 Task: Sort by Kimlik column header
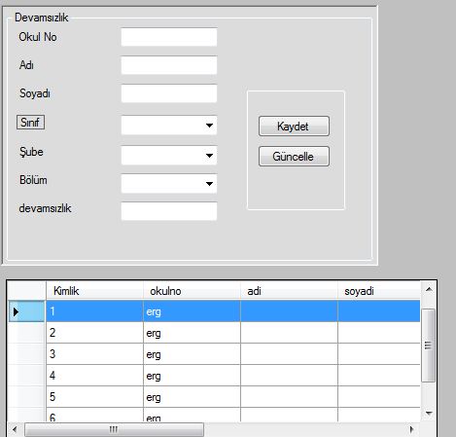[x=94, y=291]
